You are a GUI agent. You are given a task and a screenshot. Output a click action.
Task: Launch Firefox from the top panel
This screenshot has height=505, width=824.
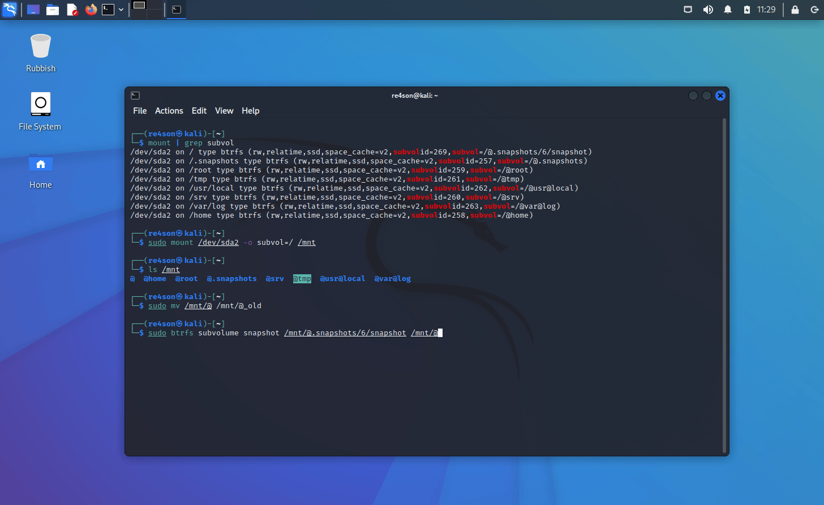pyautogui.click(x=91, y=10)
